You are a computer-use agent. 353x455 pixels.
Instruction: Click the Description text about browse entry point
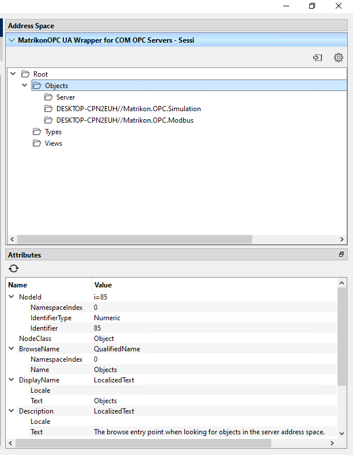click(x=209, y=432)
